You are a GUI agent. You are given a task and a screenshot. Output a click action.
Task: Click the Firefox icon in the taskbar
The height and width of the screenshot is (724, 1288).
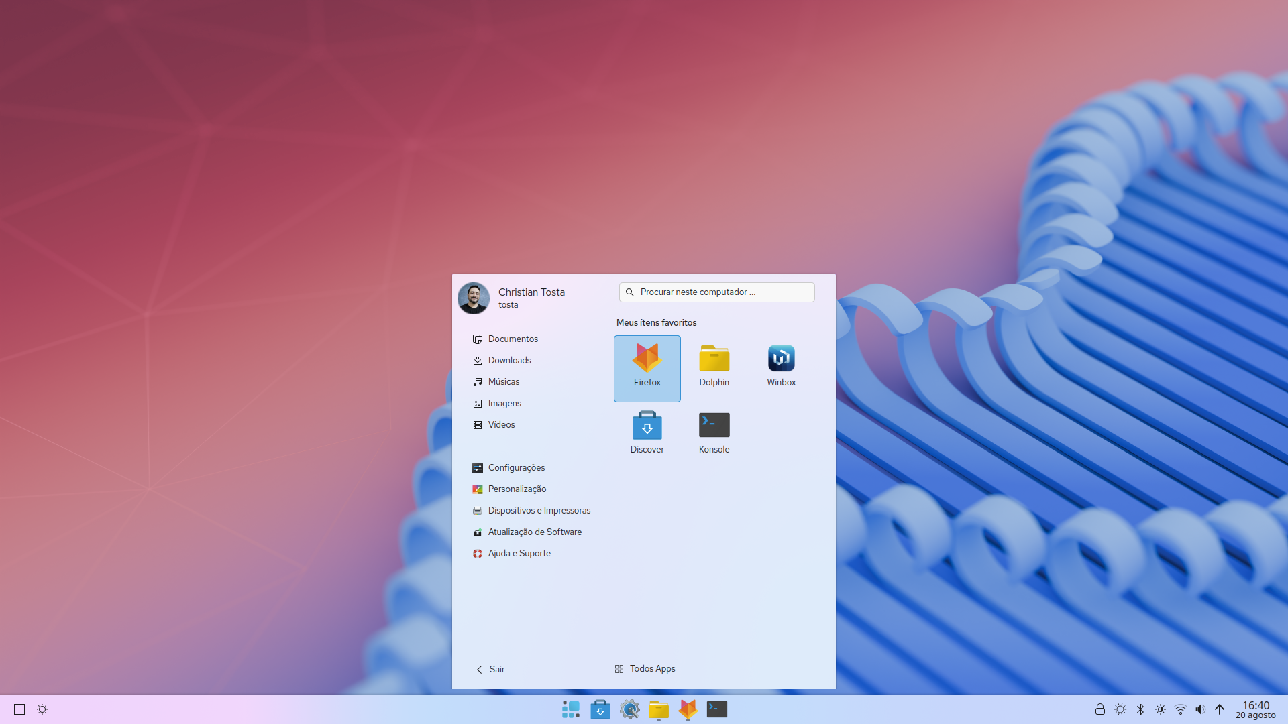[688, 709]
